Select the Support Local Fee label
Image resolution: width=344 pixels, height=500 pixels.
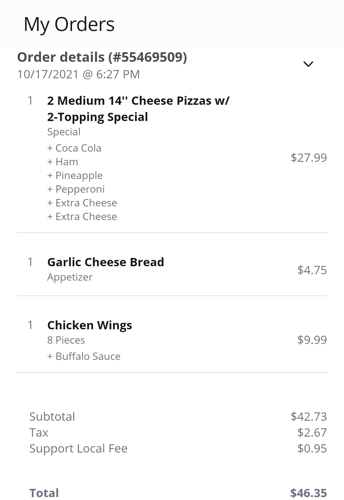click(x=78, y=448)
